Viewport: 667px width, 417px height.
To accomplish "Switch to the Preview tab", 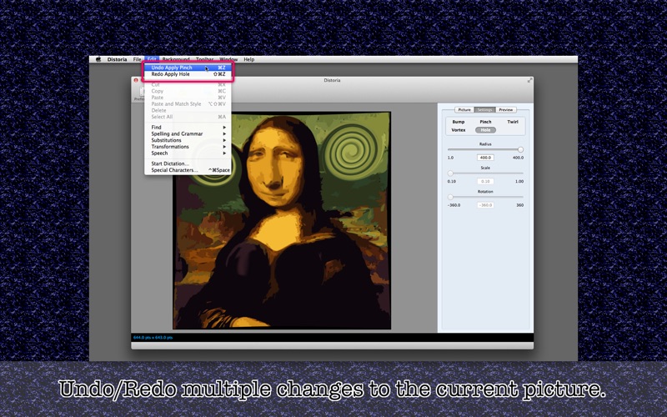I will (506, 110).
